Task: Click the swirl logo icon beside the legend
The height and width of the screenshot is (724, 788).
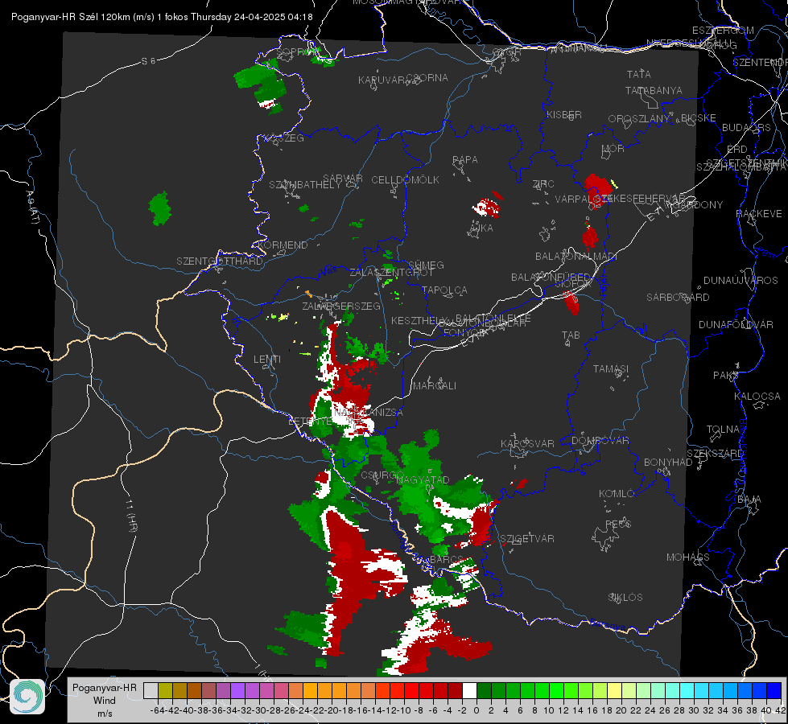Action: [x=27, y=697]
